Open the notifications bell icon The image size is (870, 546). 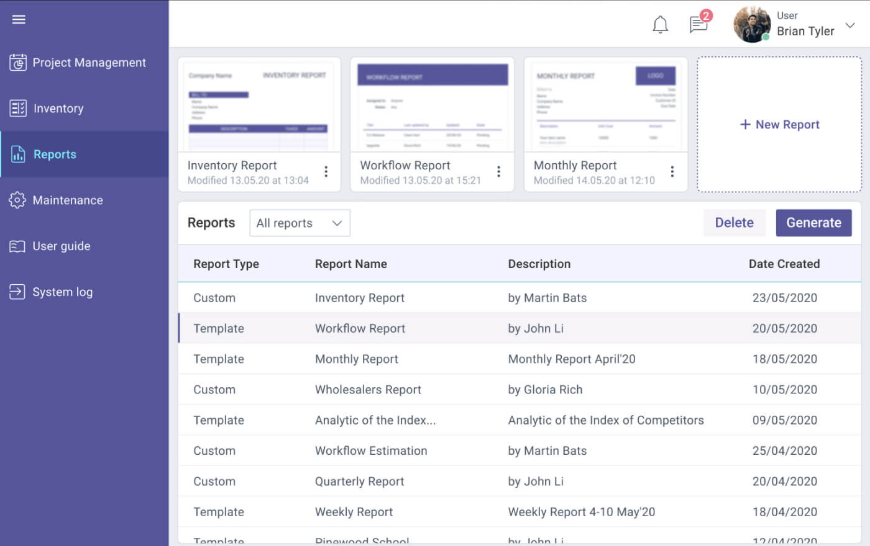660,24
